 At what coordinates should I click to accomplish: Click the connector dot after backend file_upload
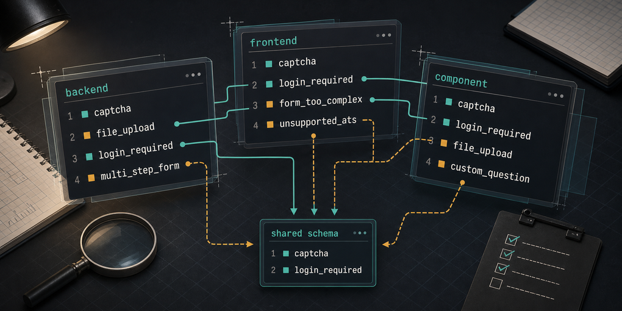[176, 124]
